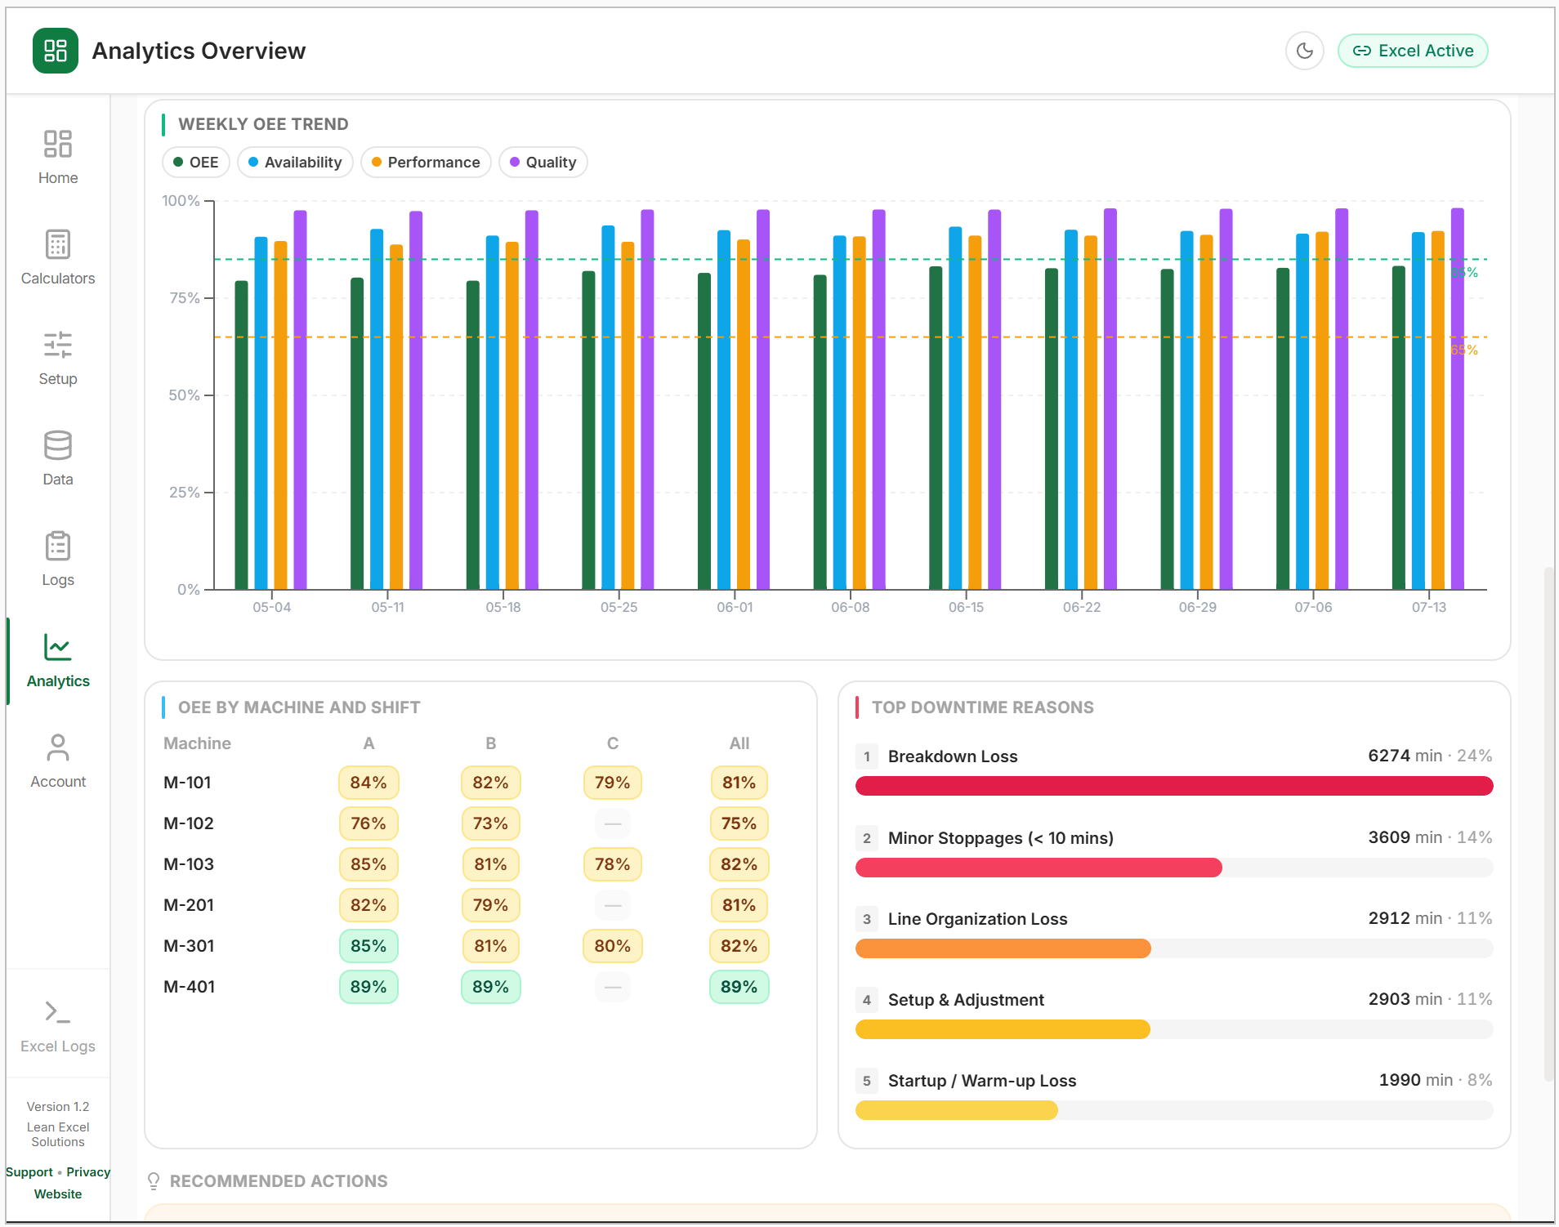The height and width of the screenshot is (1227, 1559).
Task: Click the OEE by Machine and Shift heading
Action: point(299,707)
